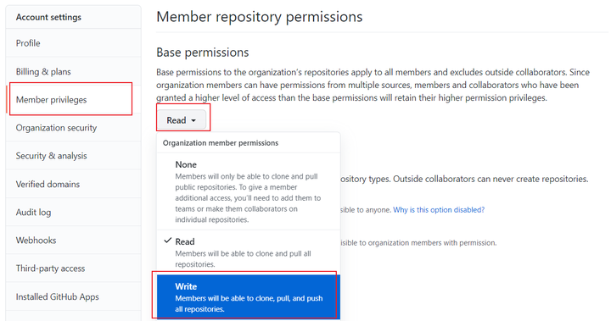This screenshot has width=611, height=321.
Task: Select the checked Read permission option
Action: (x=248, y=252)
